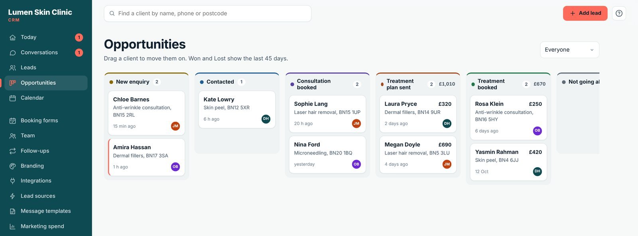Screen dimensions: 638x236
Task: Click the Calendar icon in sidebar
Action: [x=13, y=98]
